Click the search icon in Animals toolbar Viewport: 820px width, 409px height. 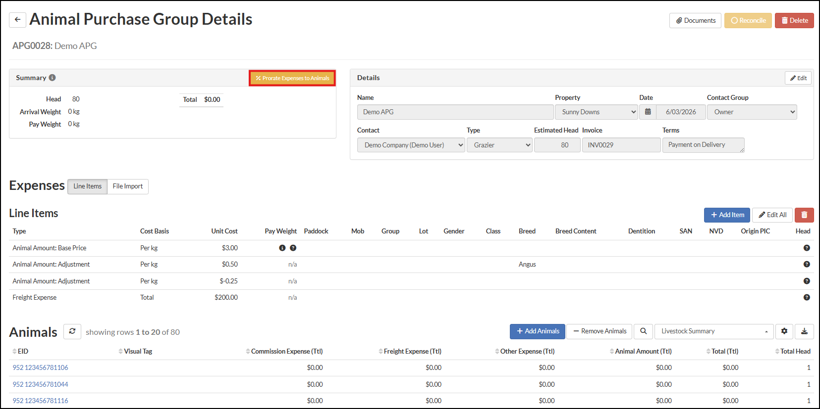(643, 331)
